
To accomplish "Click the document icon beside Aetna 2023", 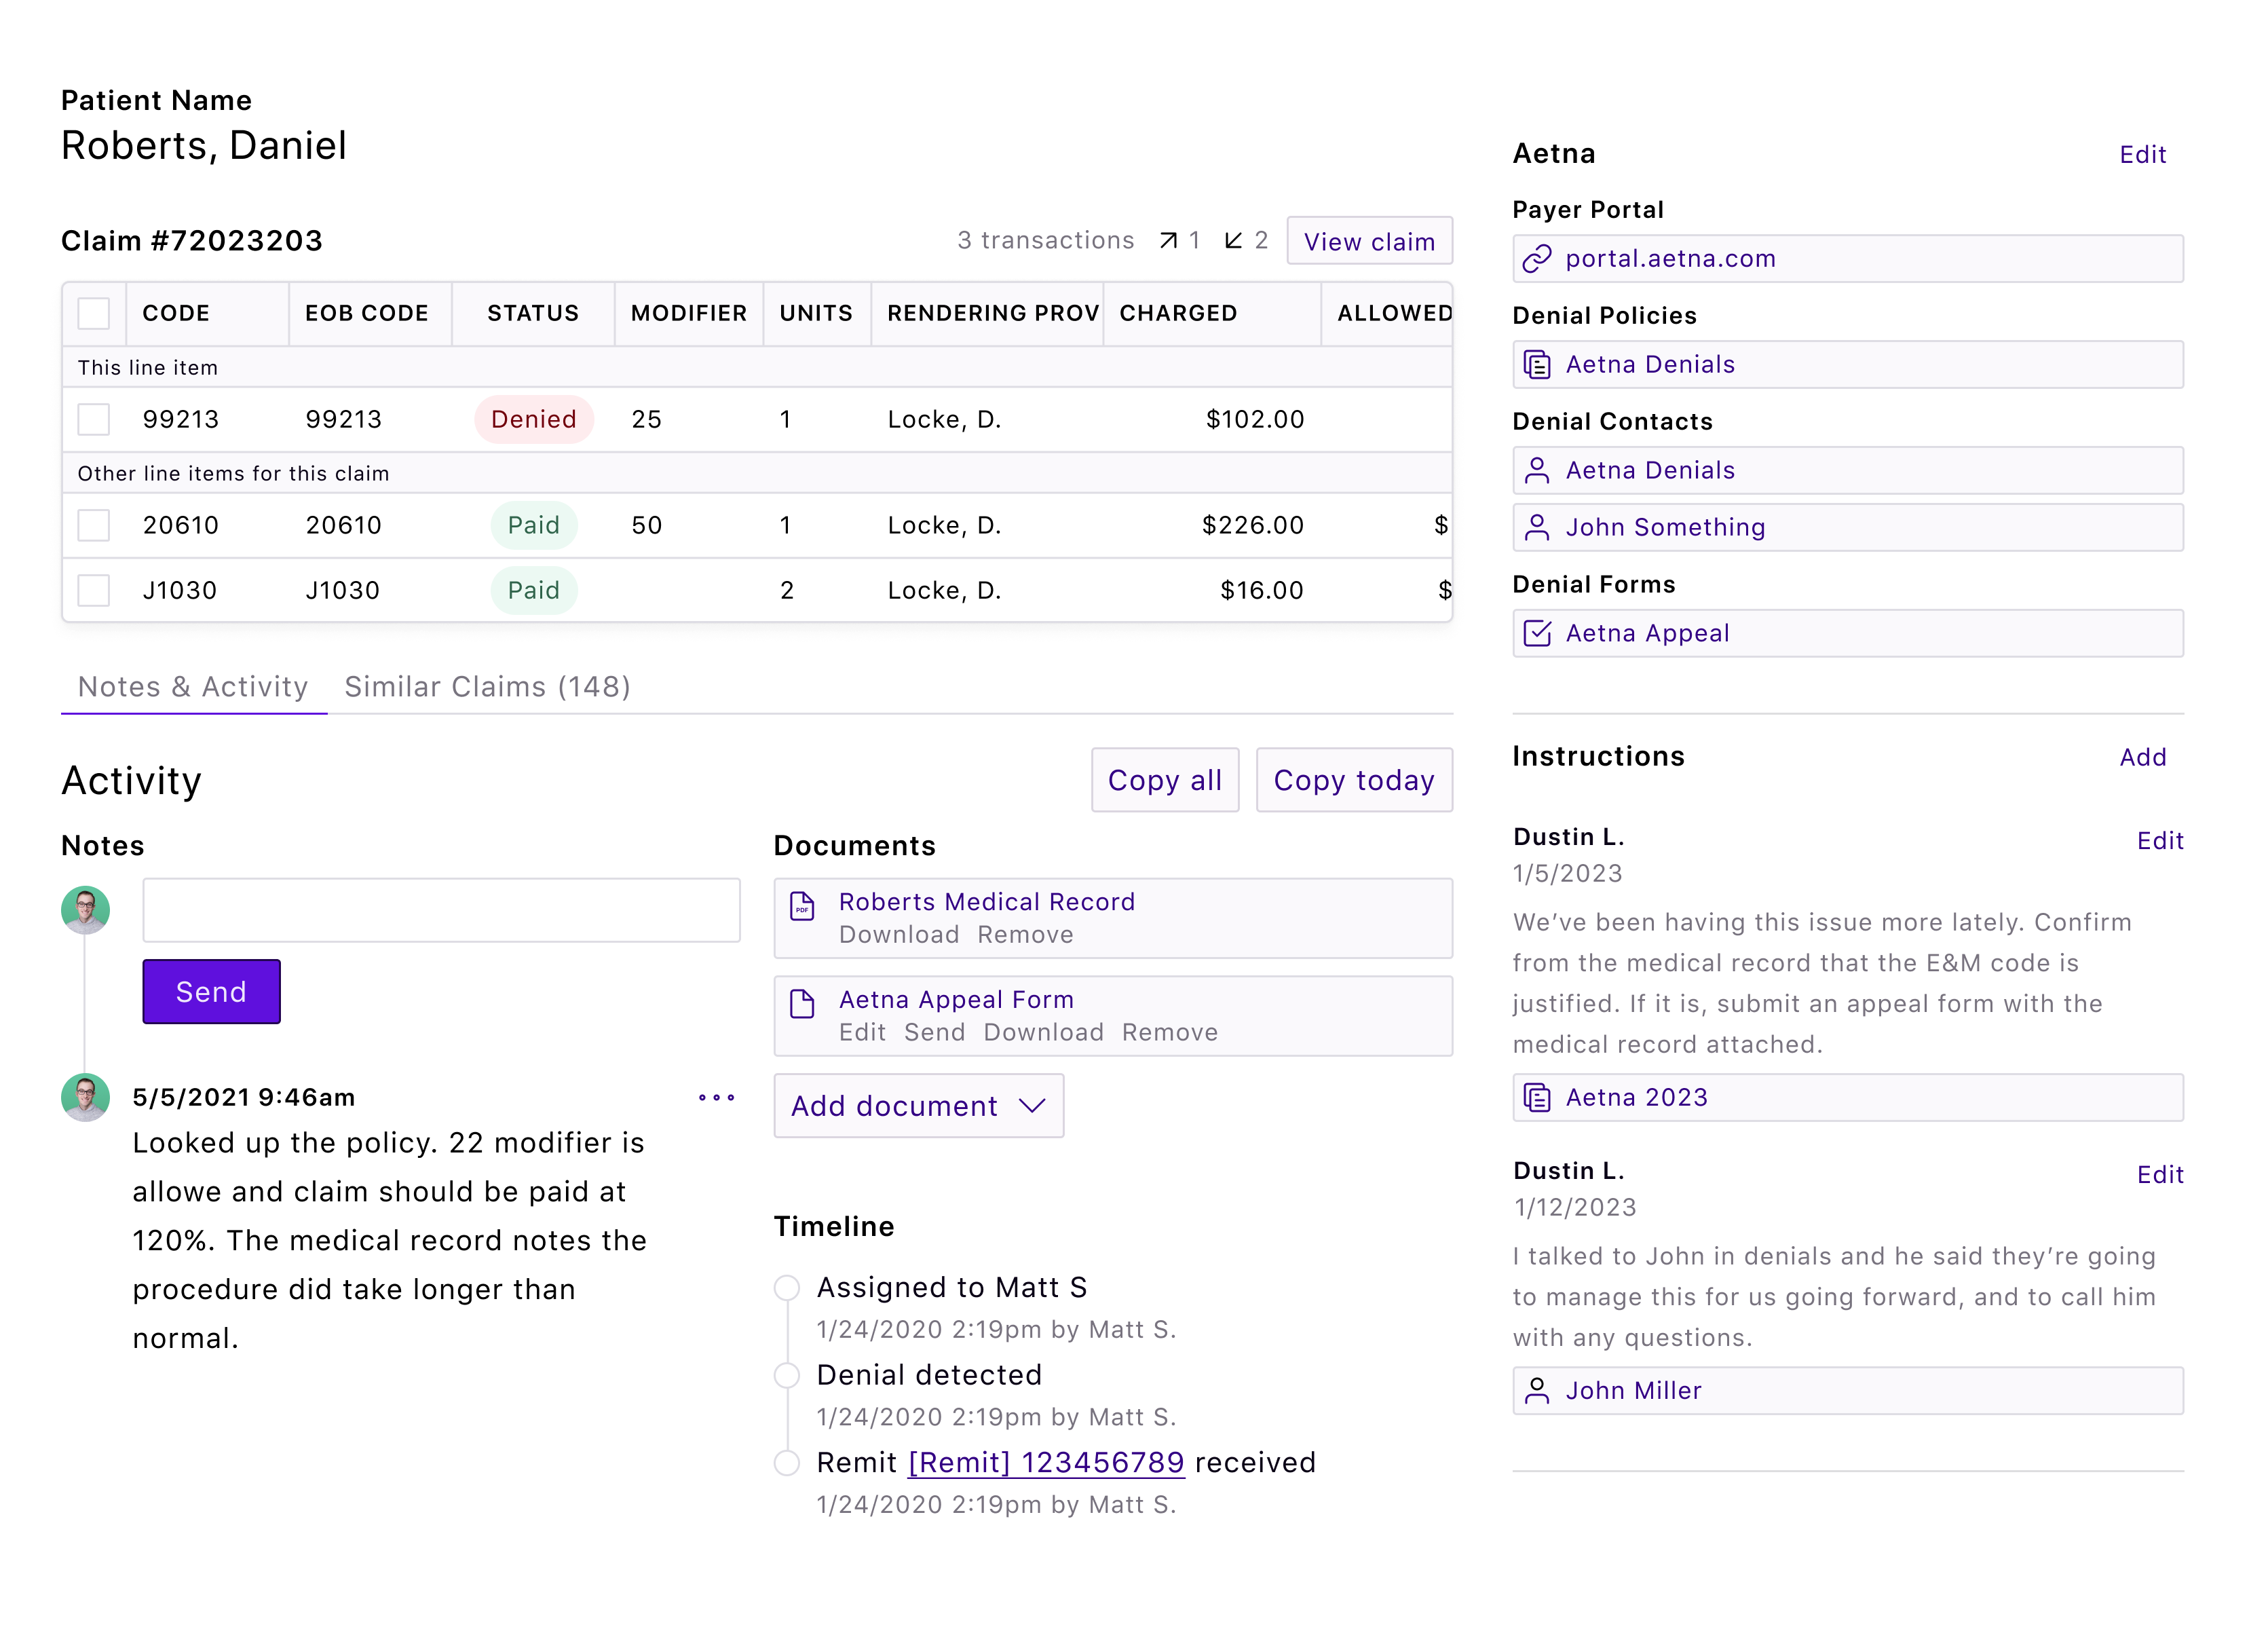I will 1536,1097.
